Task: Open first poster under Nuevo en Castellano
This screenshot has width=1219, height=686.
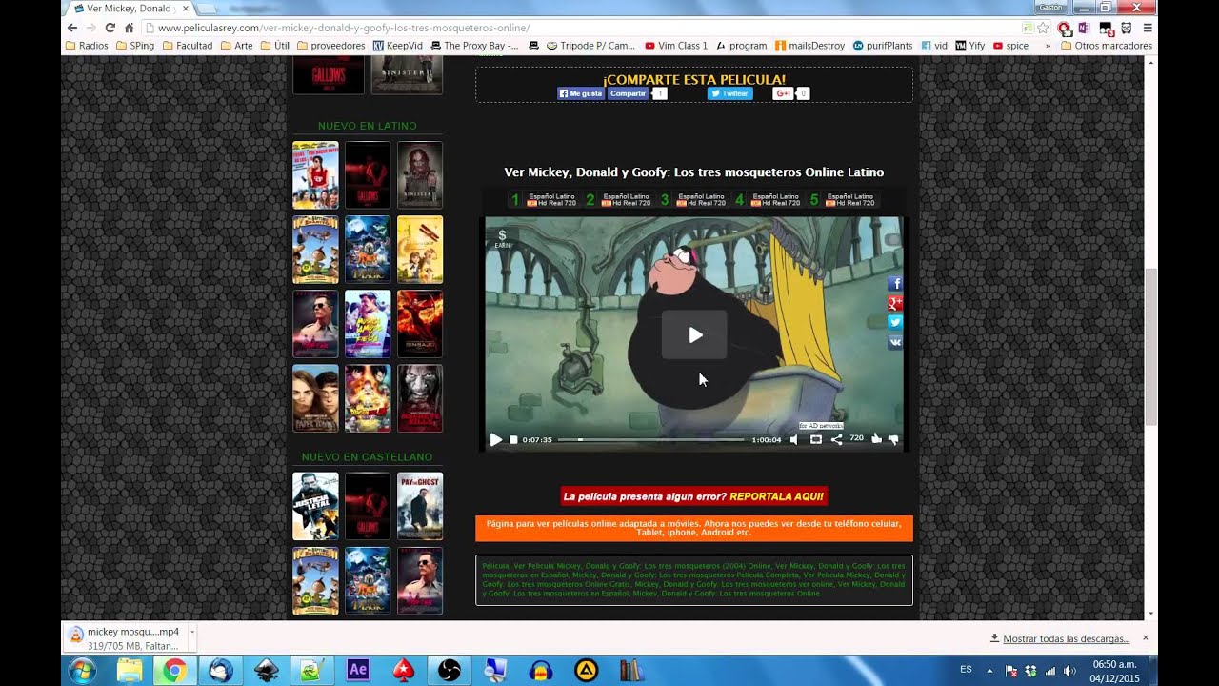Action: coord(315,506)
